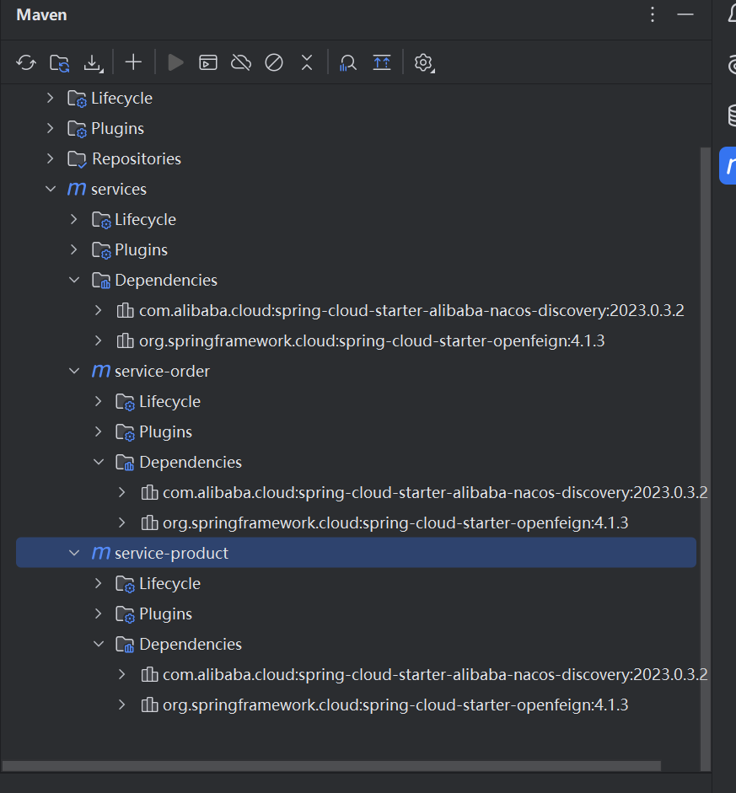Viewport: 736px width, 793px height.
Task: Expand Plugins node directly above Repositories
Action: pyautogui.click(x=50, y=128)
